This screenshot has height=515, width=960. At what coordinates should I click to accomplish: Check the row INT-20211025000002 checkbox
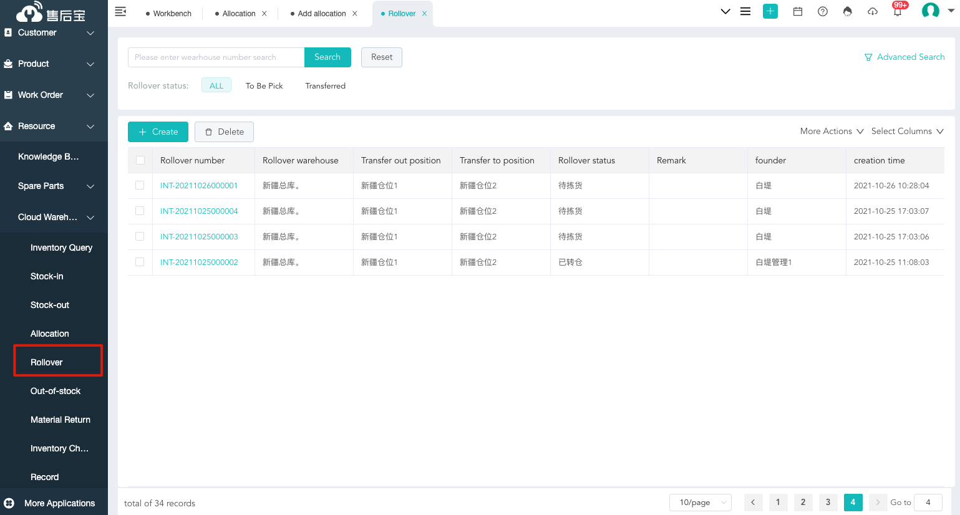click(x=140, y=262)
